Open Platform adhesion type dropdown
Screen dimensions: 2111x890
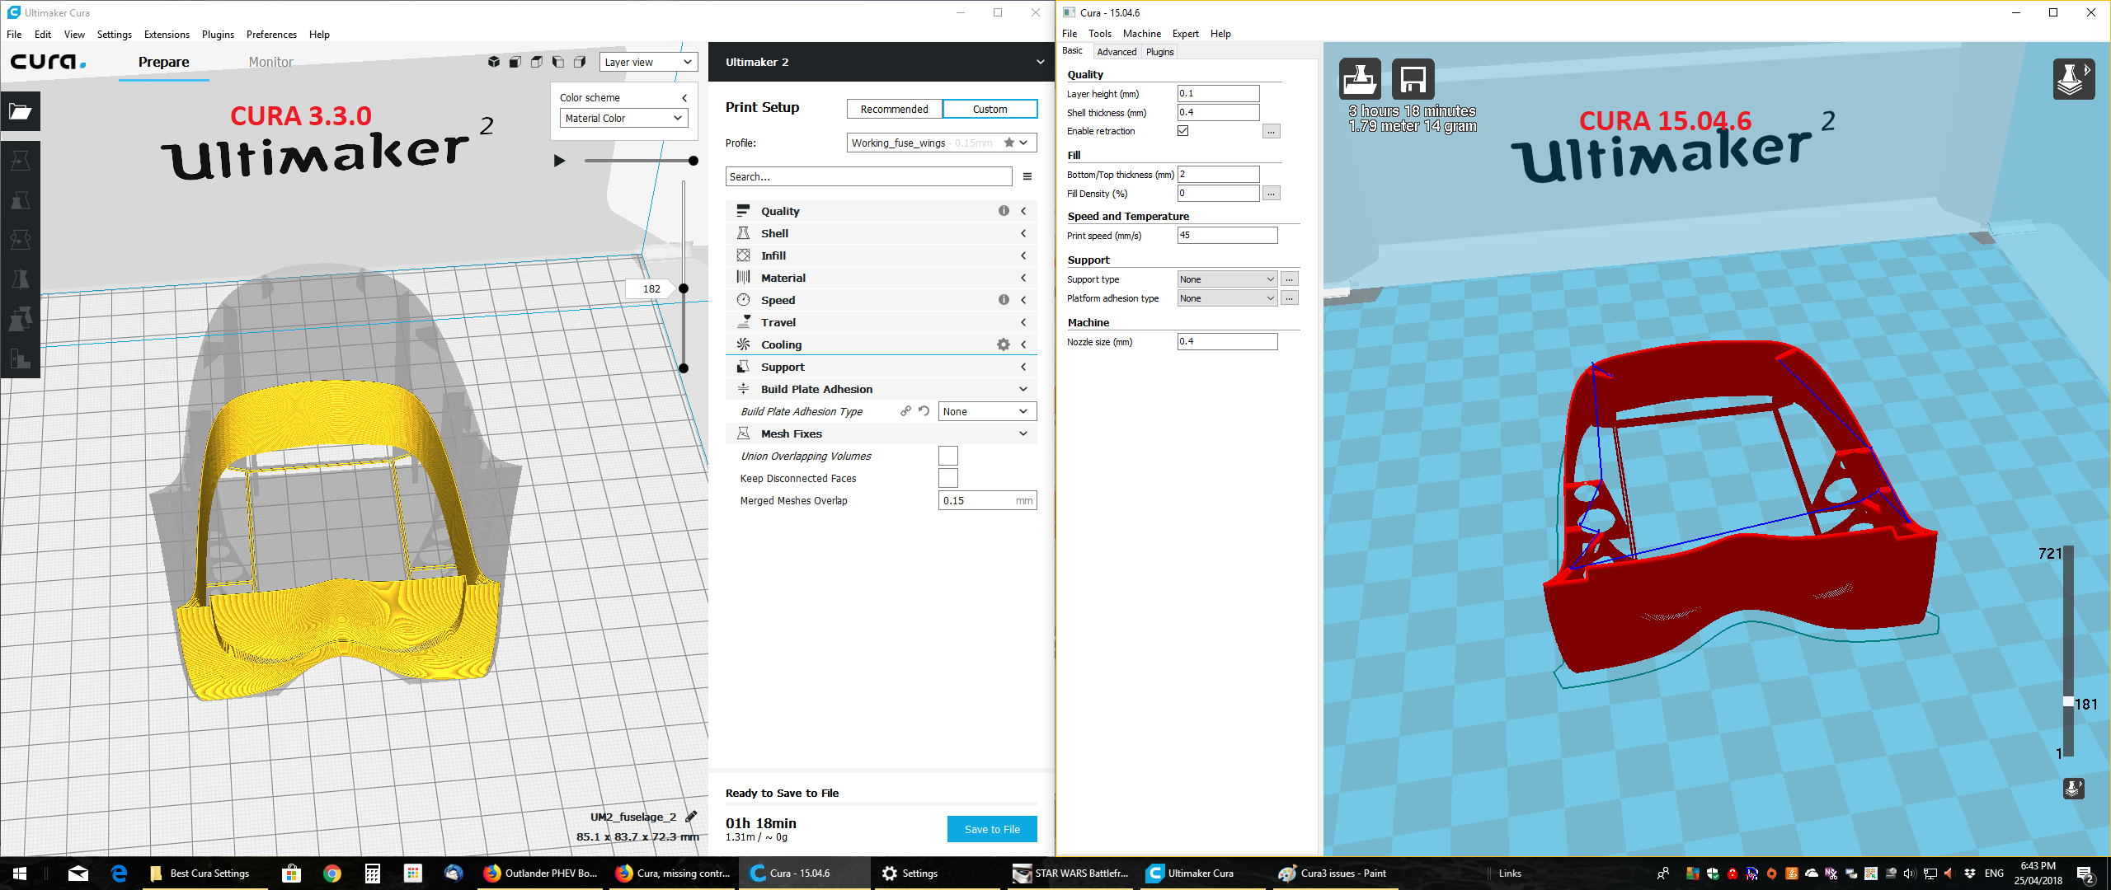(x=1227, y=298)
